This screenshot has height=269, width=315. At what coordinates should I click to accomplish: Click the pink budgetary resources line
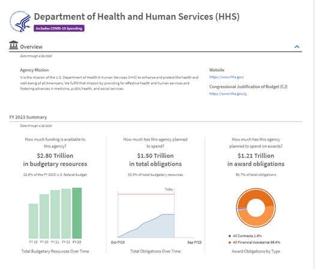[146, 194]
